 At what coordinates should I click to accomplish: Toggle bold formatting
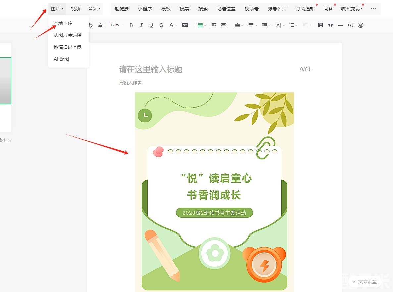pos(131,25)
